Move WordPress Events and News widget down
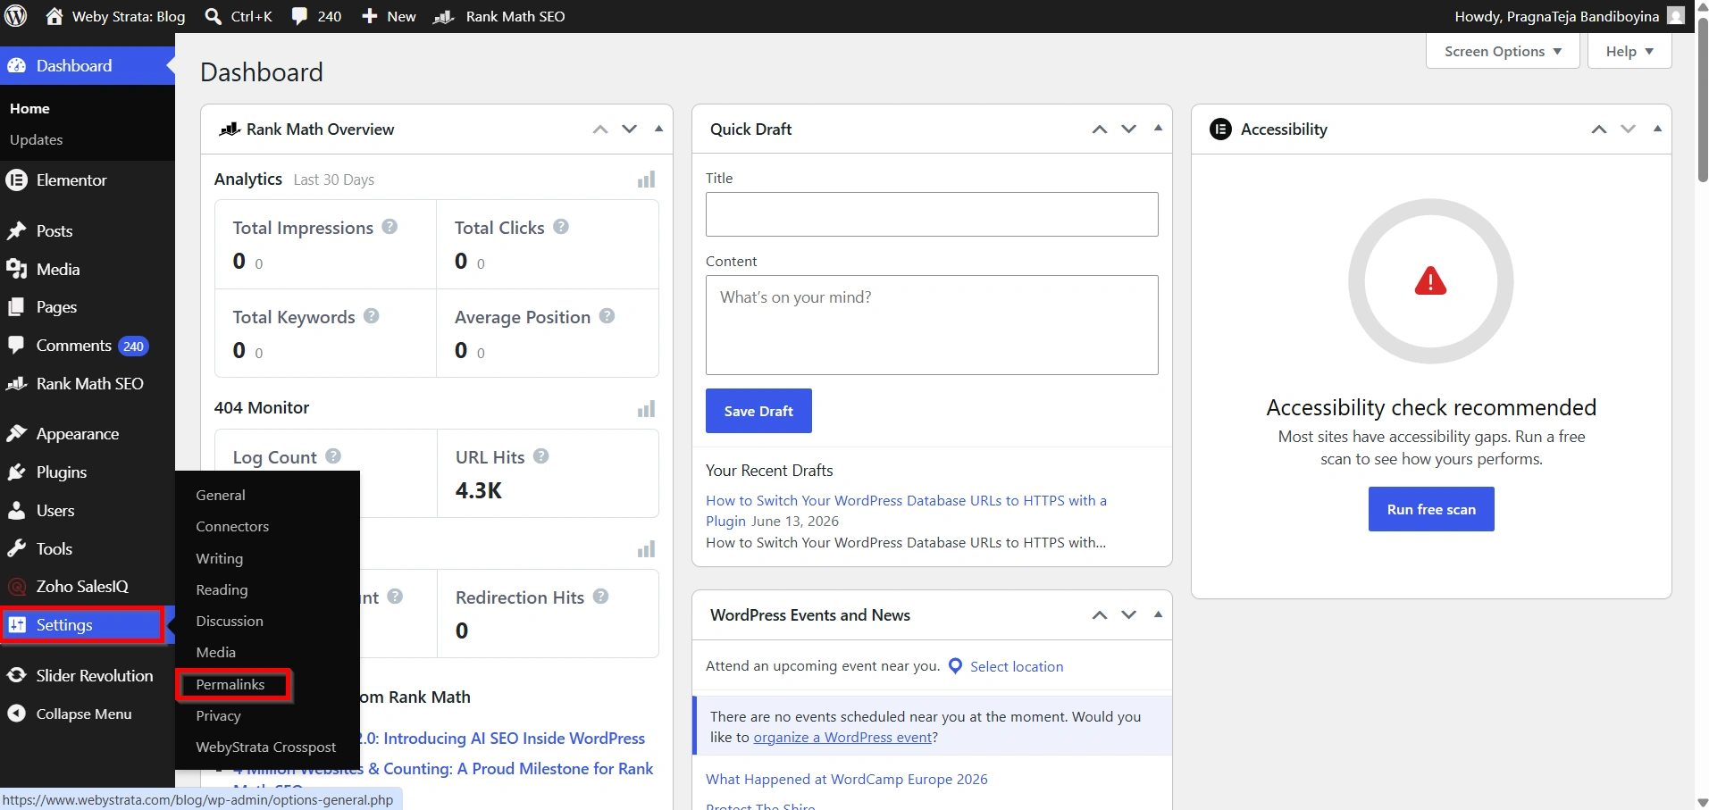The image size is (1709, 810). click(x=1129, y=615)
